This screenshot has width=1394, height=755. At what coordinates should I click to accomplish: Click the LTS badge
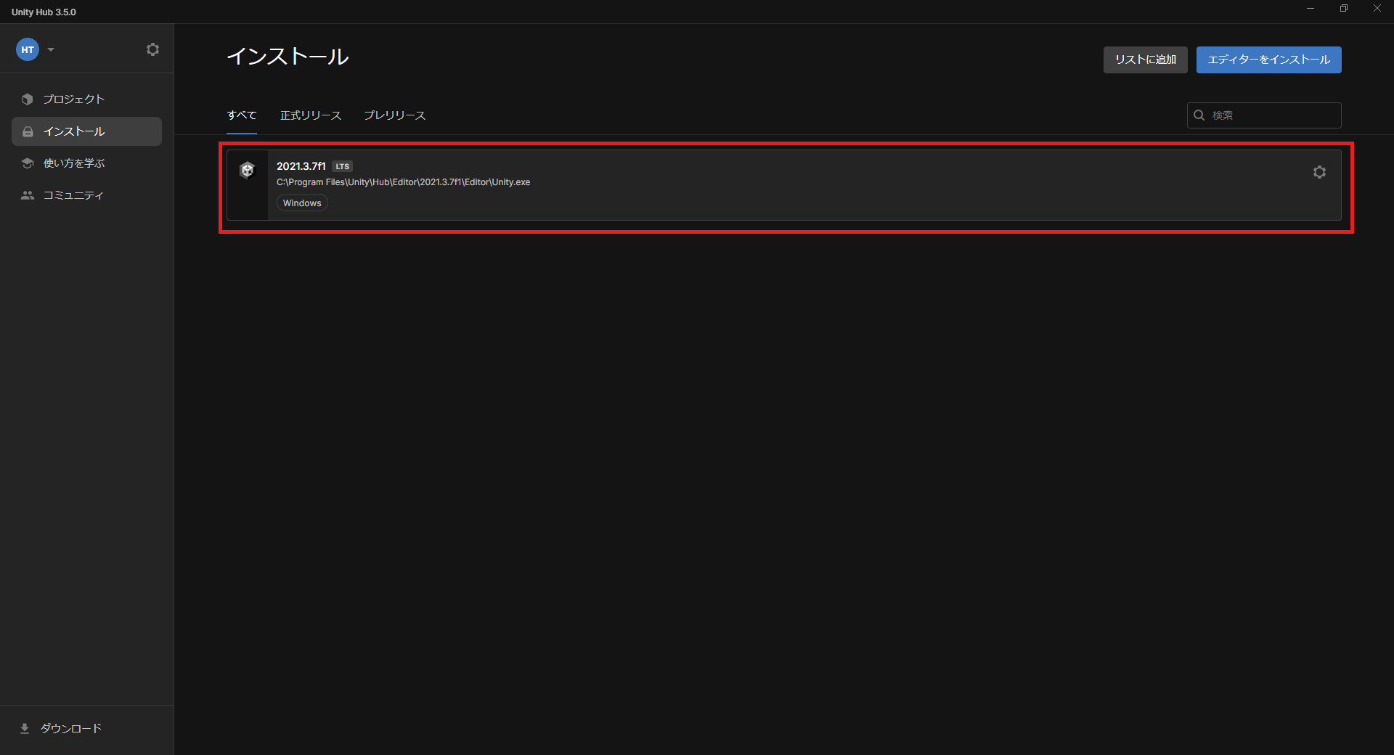[x=343, y=166]
